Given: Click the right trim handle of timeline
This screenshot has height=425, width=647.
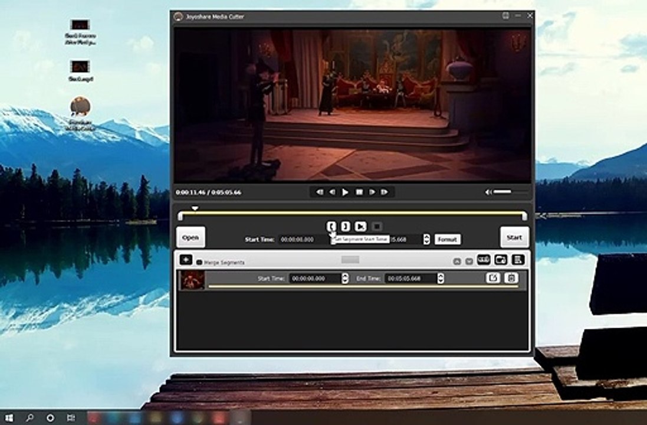Looking at the screenshot, I should tap(524, 215).
